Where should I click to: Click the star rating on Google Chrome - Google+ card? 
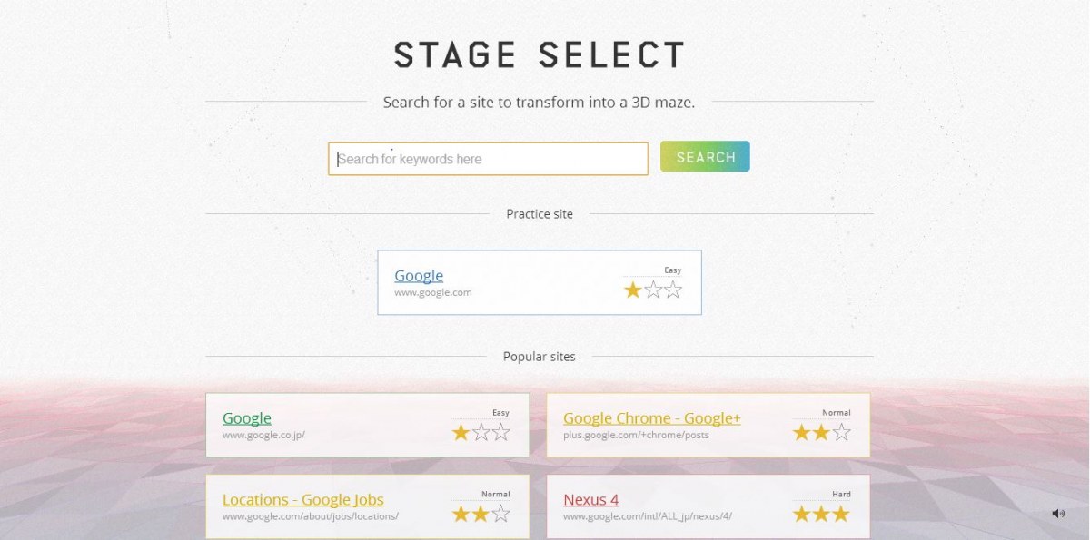point(821,433)
